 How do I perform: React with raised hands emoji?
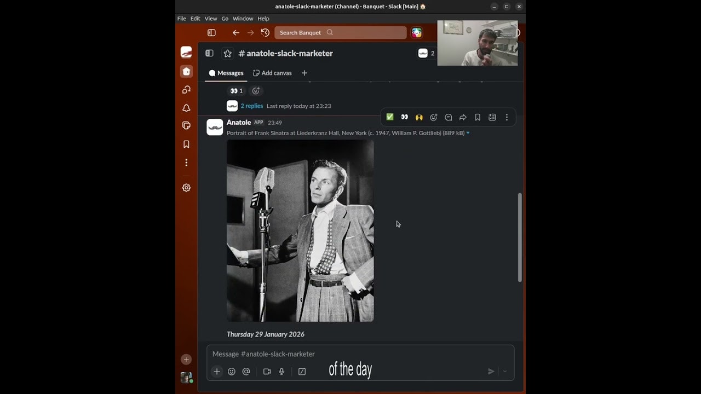[x=419, y=117]
